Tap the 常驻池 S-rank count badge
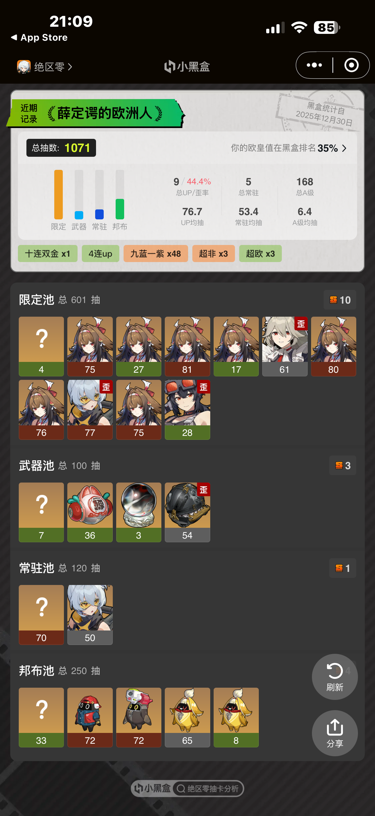The image size is (375, 816). click(342, 568)
